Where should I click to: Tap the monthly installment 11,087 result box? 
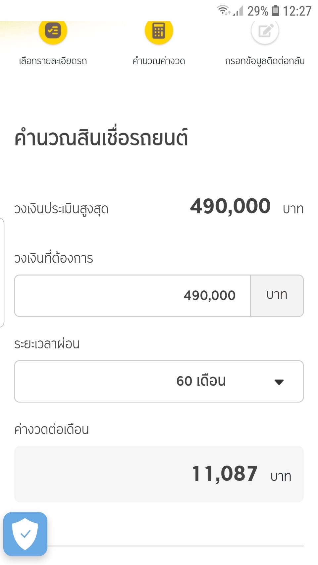(x=159, y=474)
